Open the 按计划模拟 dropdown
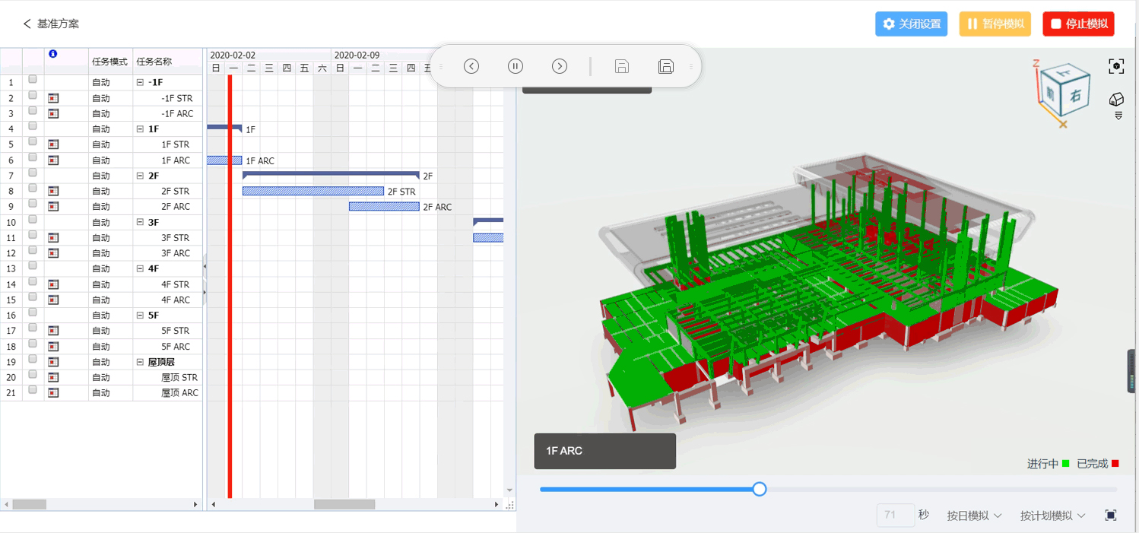The width and height of the screenshot is (1139, 533). [x=1052, y=516]
